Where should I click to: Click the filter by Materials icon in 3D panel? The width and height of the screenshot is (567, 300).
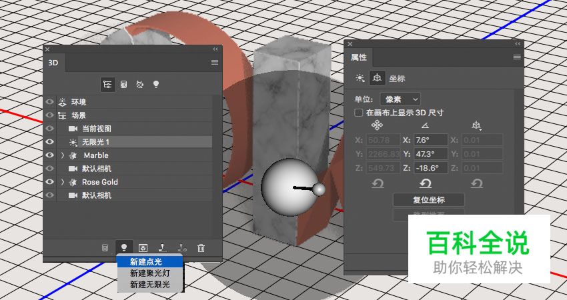pos(140,85)
